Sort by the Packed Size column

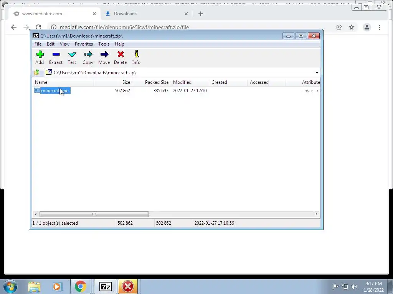[x=151, y=82]
